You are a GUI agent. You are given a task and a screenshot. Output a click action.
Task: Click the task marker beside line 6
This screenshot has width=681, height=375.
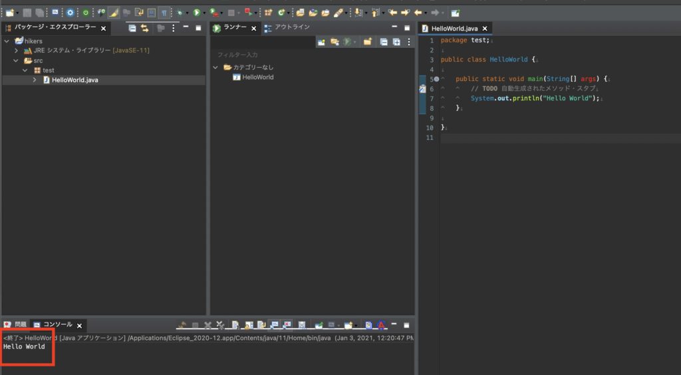422,89
